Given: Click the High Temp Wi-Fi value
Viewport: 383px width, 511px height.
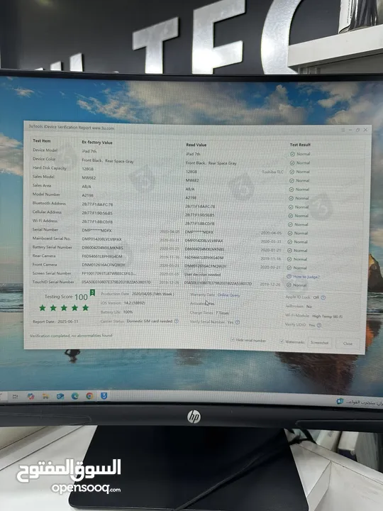Looking at the screenshot, I should 327,316.
